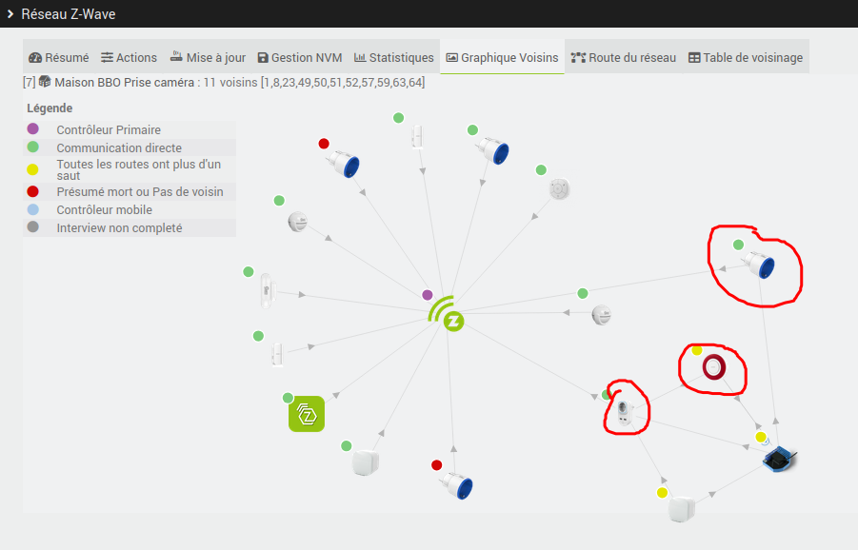The image size is (858, 550).
Task: Click the Interview non complété legend label
Action: tap(119, 228)
